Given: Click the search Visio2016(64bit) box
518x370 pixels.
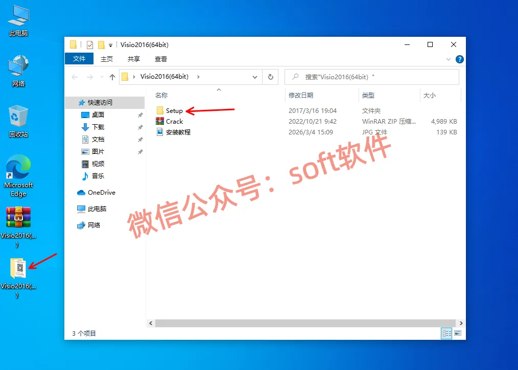Looking at the screenshot, I should click(372, 77).
